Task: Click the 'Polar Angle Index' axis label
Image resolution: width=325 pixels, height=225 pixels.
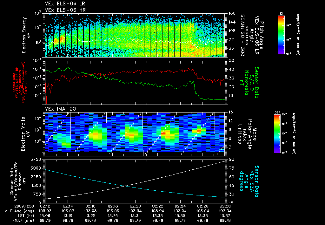Action: 248,134
